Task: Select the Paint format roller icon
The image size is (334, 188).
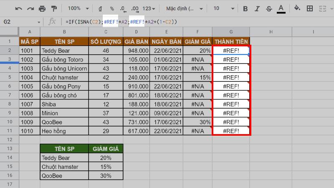Action: [x=54, y=9]
